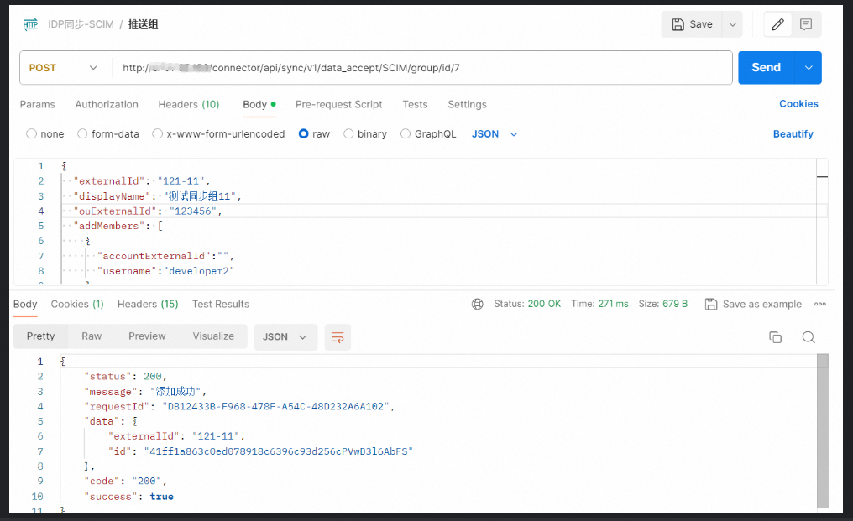Click the Beautify link
The height and width of the screenshot is (521, 853).
click(793, 134)
